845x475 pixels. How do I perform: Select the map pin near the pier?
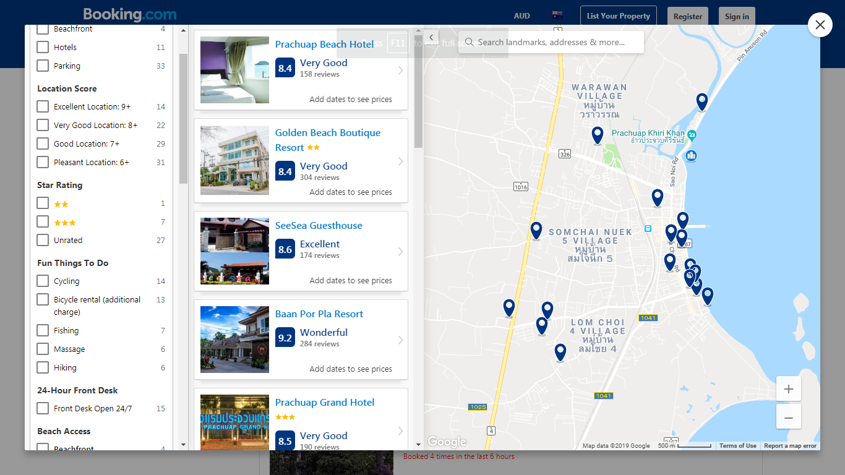coord(682,221)
